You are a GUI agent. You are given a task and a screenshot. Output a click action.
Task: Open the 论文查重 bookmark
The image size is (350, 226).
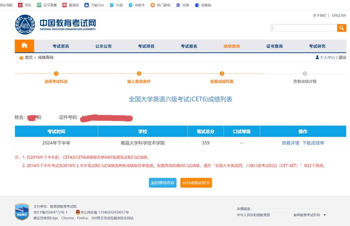click(x=47, y=5)
